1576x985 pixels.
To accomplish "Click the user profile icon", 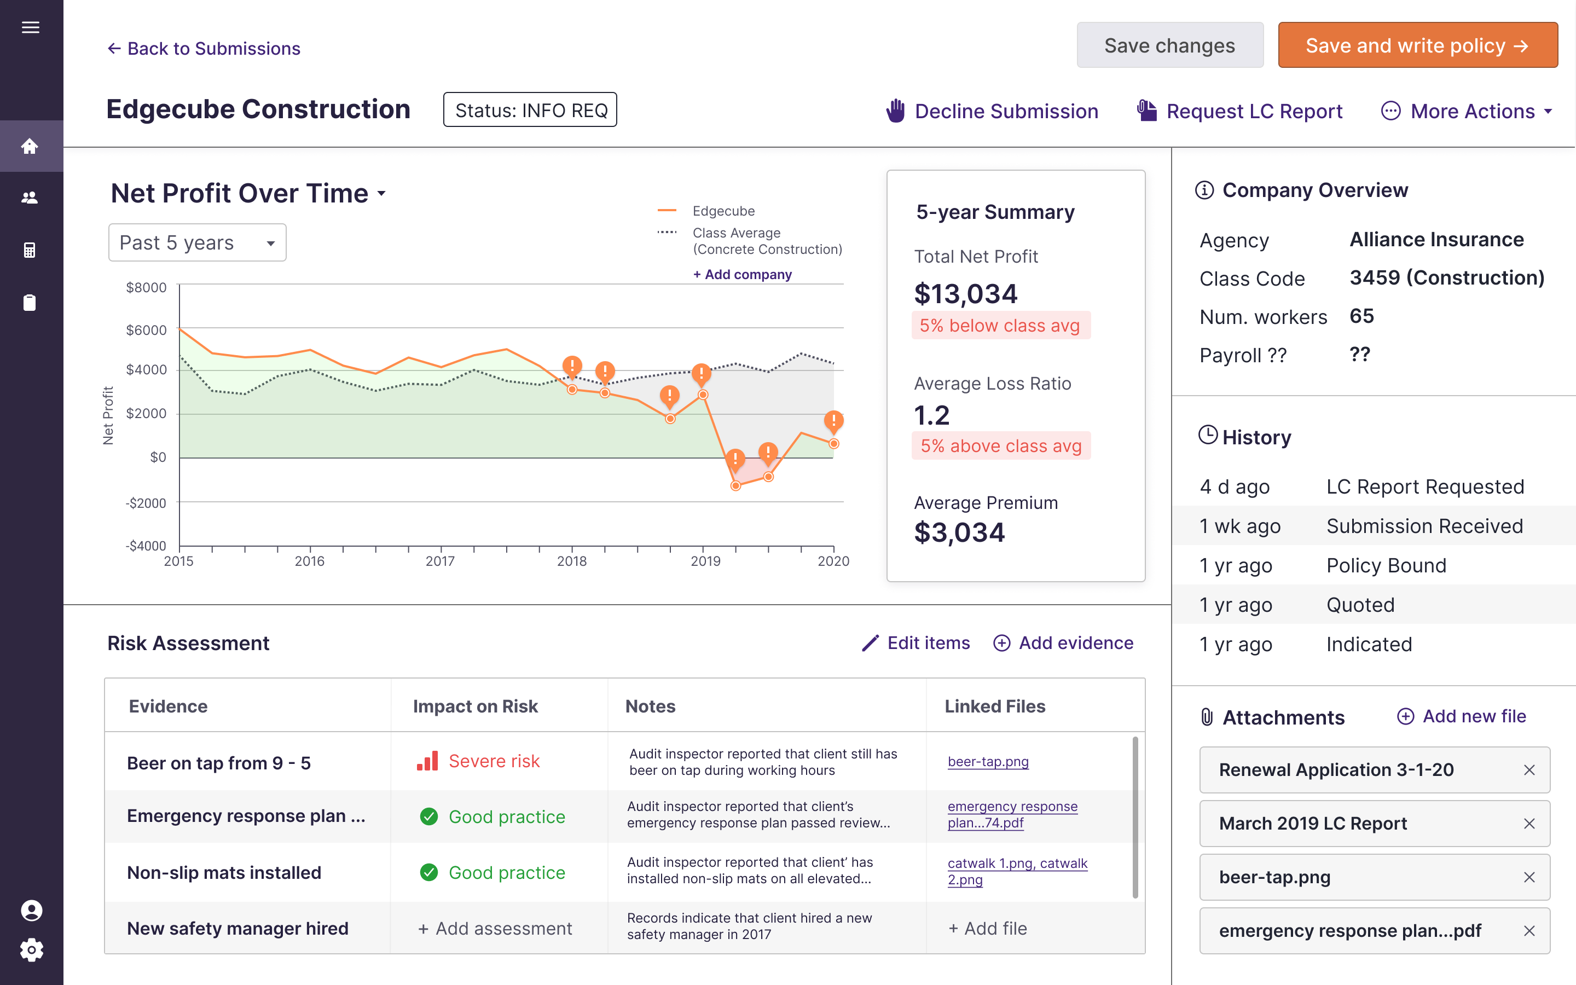I will pyautogui.click(x=31, y=910).
